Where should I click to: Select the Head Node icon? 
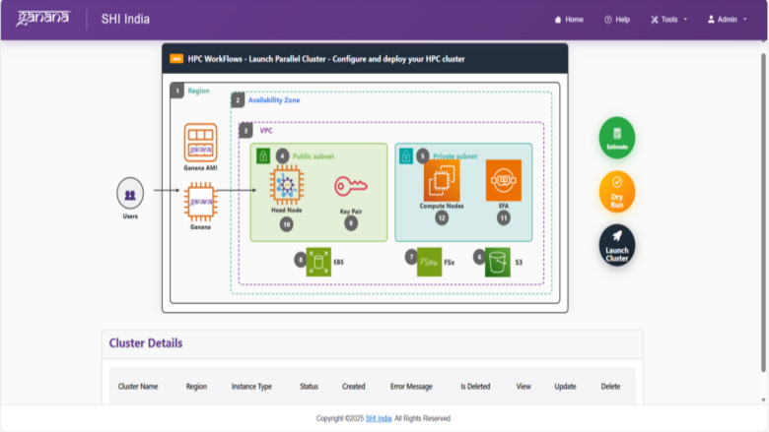287,184
